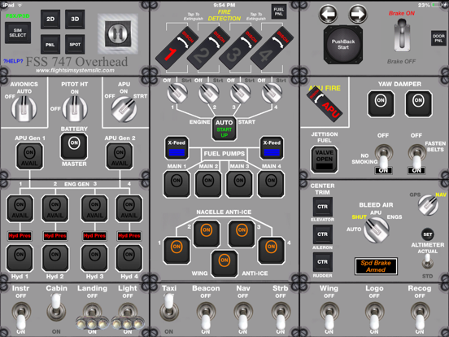Toggle engine 3 nacelle anti-ice
Screen dimensions: 449x337
[x=242, y=234]
